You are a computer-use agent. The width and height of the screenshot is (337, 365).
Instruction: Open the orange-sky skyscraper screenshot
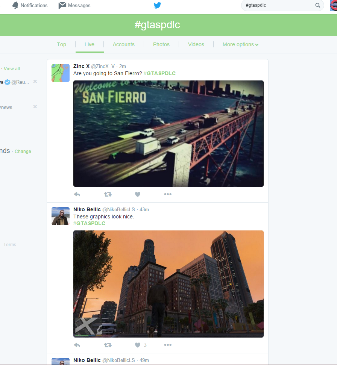tap(168, 284)
